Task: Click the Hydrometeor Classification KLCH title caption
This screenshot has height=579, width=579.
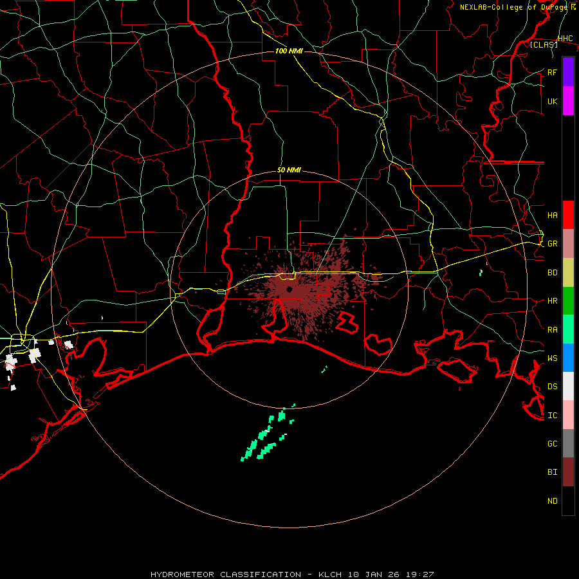Action: pos(292,574)
